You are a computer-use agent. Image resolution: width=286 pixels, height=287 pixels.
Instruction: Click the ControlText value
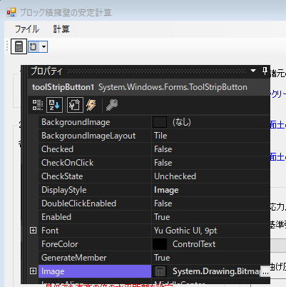(x=194, y=244)
